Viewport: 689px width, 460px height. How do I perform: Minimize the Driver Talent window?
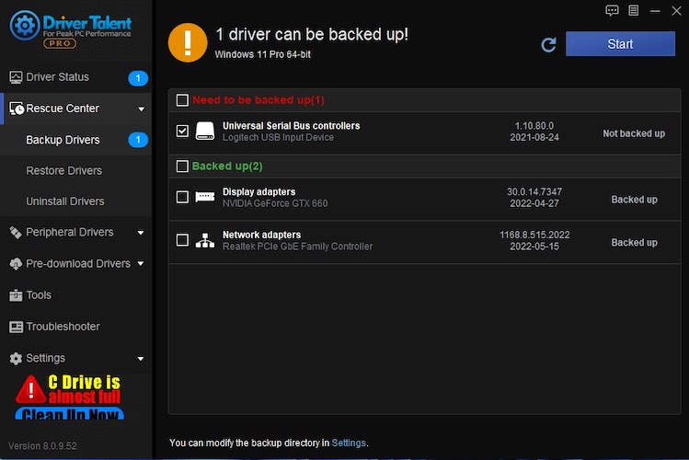pos(655,10)
